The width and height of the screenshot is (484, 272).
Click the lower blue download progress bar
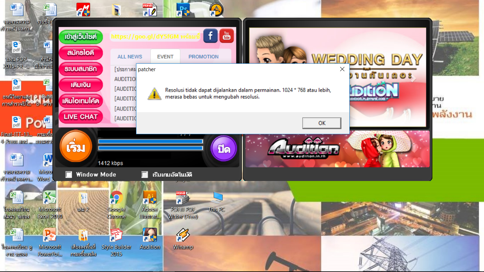coord(151,148)
